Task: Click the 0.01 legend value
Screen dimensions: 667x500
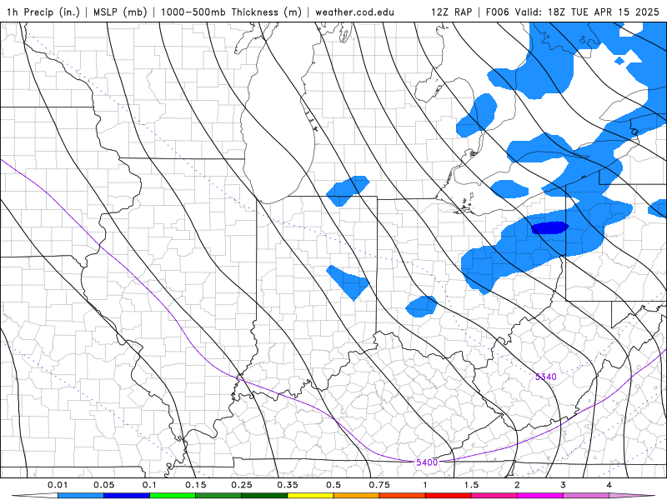Action: 58,485
